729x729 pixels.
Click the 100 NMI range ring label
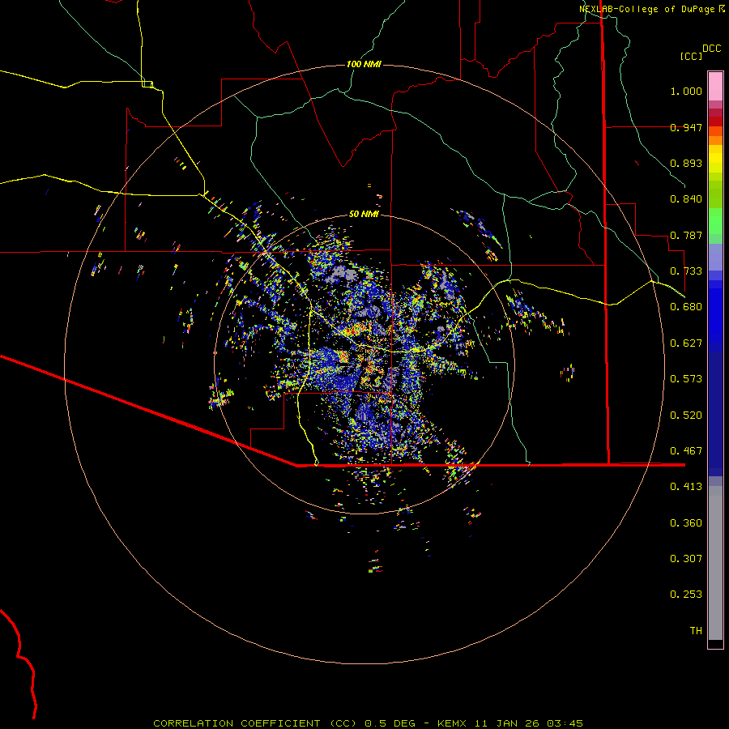tap(364, 64)
